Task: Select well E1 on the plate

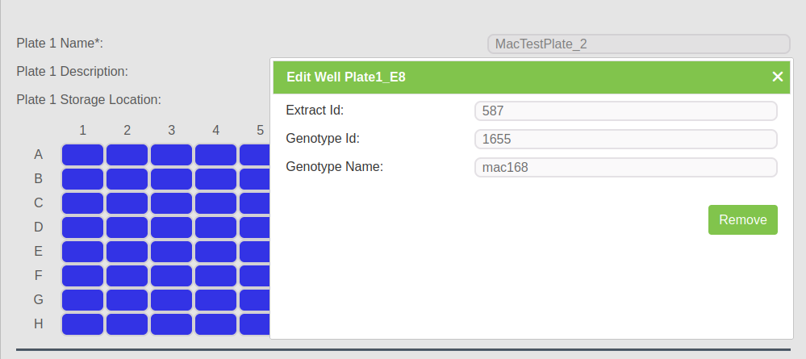Action: tap(82, 252)
